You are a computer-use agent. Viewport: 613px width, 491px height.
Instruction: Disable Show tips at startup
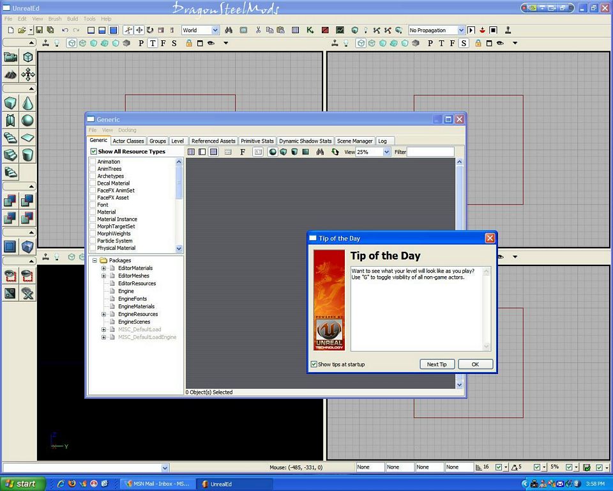tap(314, 364)
